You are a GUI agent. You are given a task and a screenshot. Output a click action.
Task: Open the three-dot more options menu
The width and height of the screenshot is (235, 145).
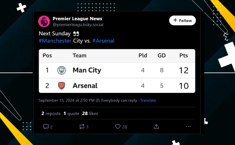(188, 126)
